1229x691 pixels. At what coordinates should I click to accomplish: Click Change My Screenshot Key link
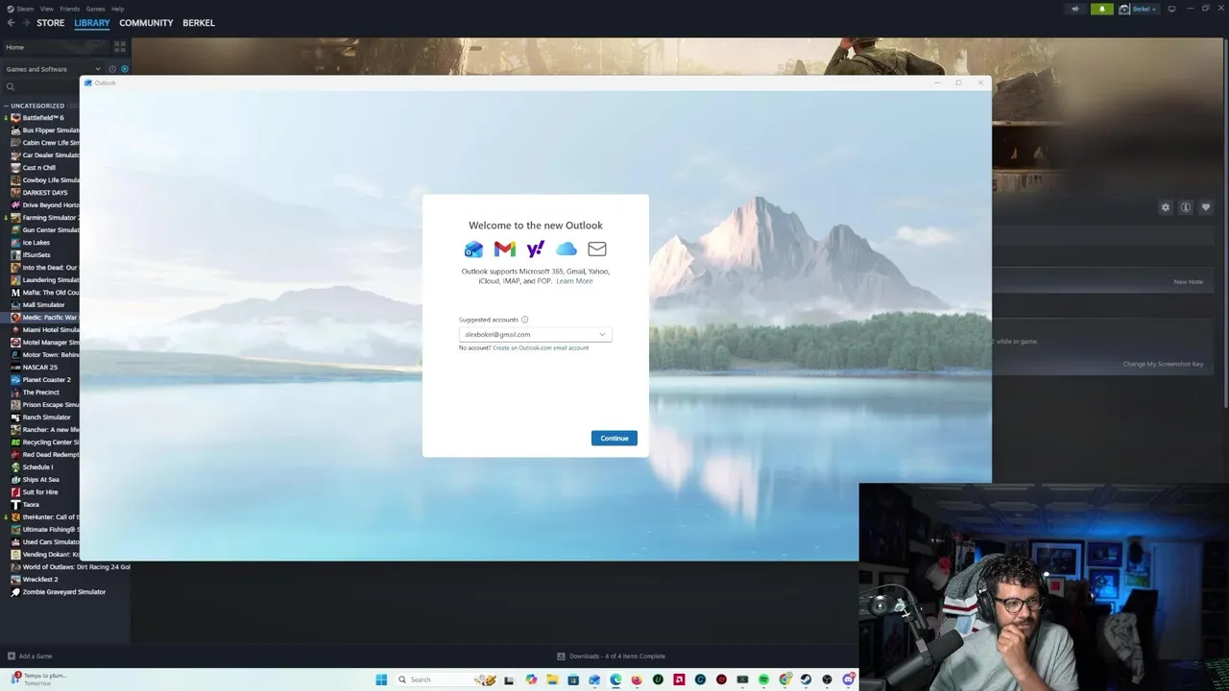1163,364
